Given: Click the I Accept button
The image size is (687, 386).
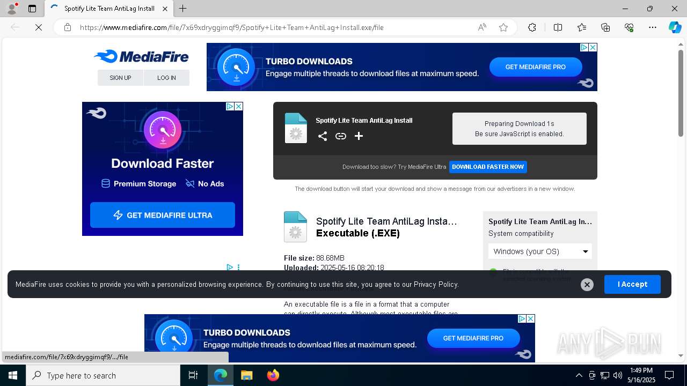Looking at the screenshot, I should pos(632,284).
